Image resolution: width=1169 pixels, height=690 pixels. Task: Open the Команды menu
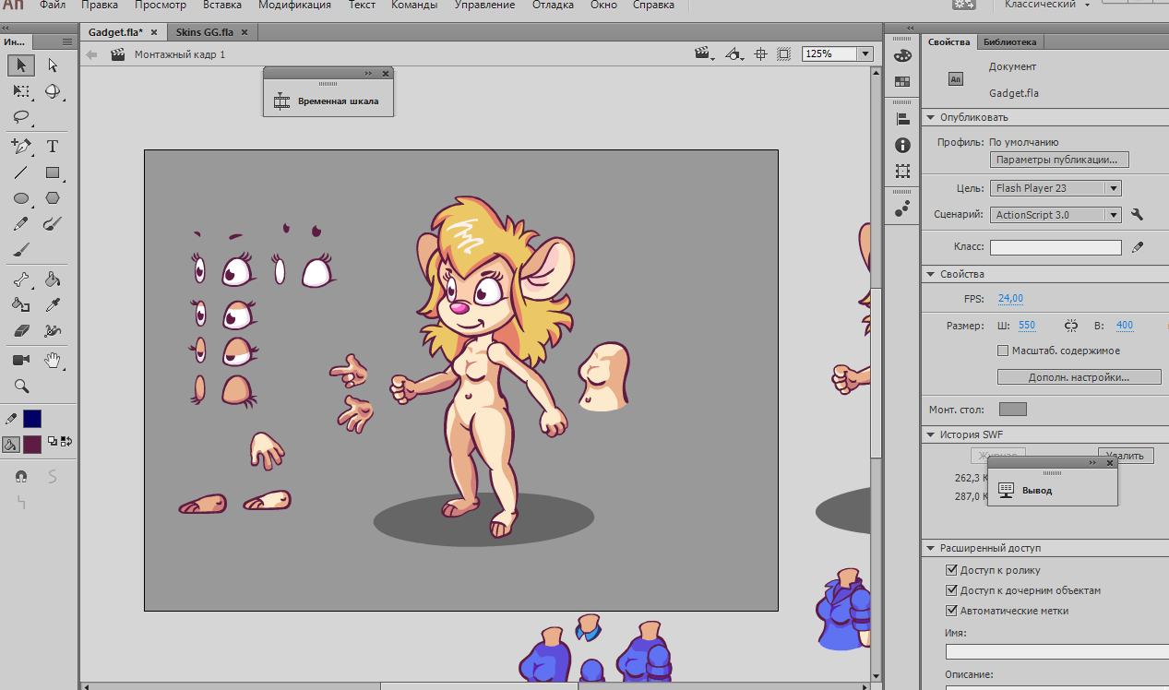[x=414, y=5]
